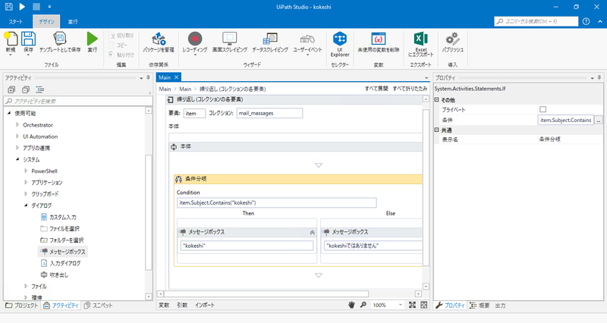Open the プロジェクト panel tab
This screenshot has width=607, height=323.
coord(22,306)
